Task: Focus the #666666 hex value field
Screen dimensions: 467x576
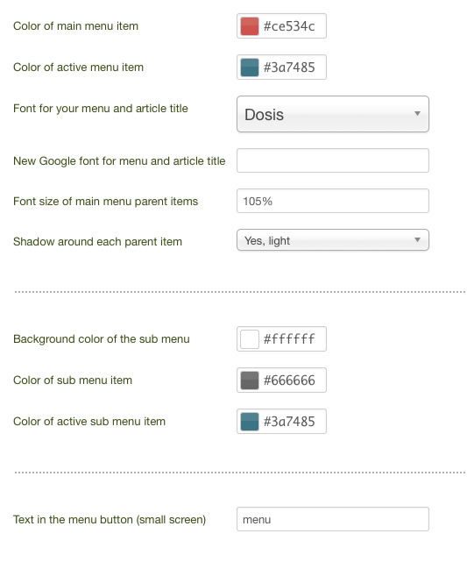Action: 289,380
